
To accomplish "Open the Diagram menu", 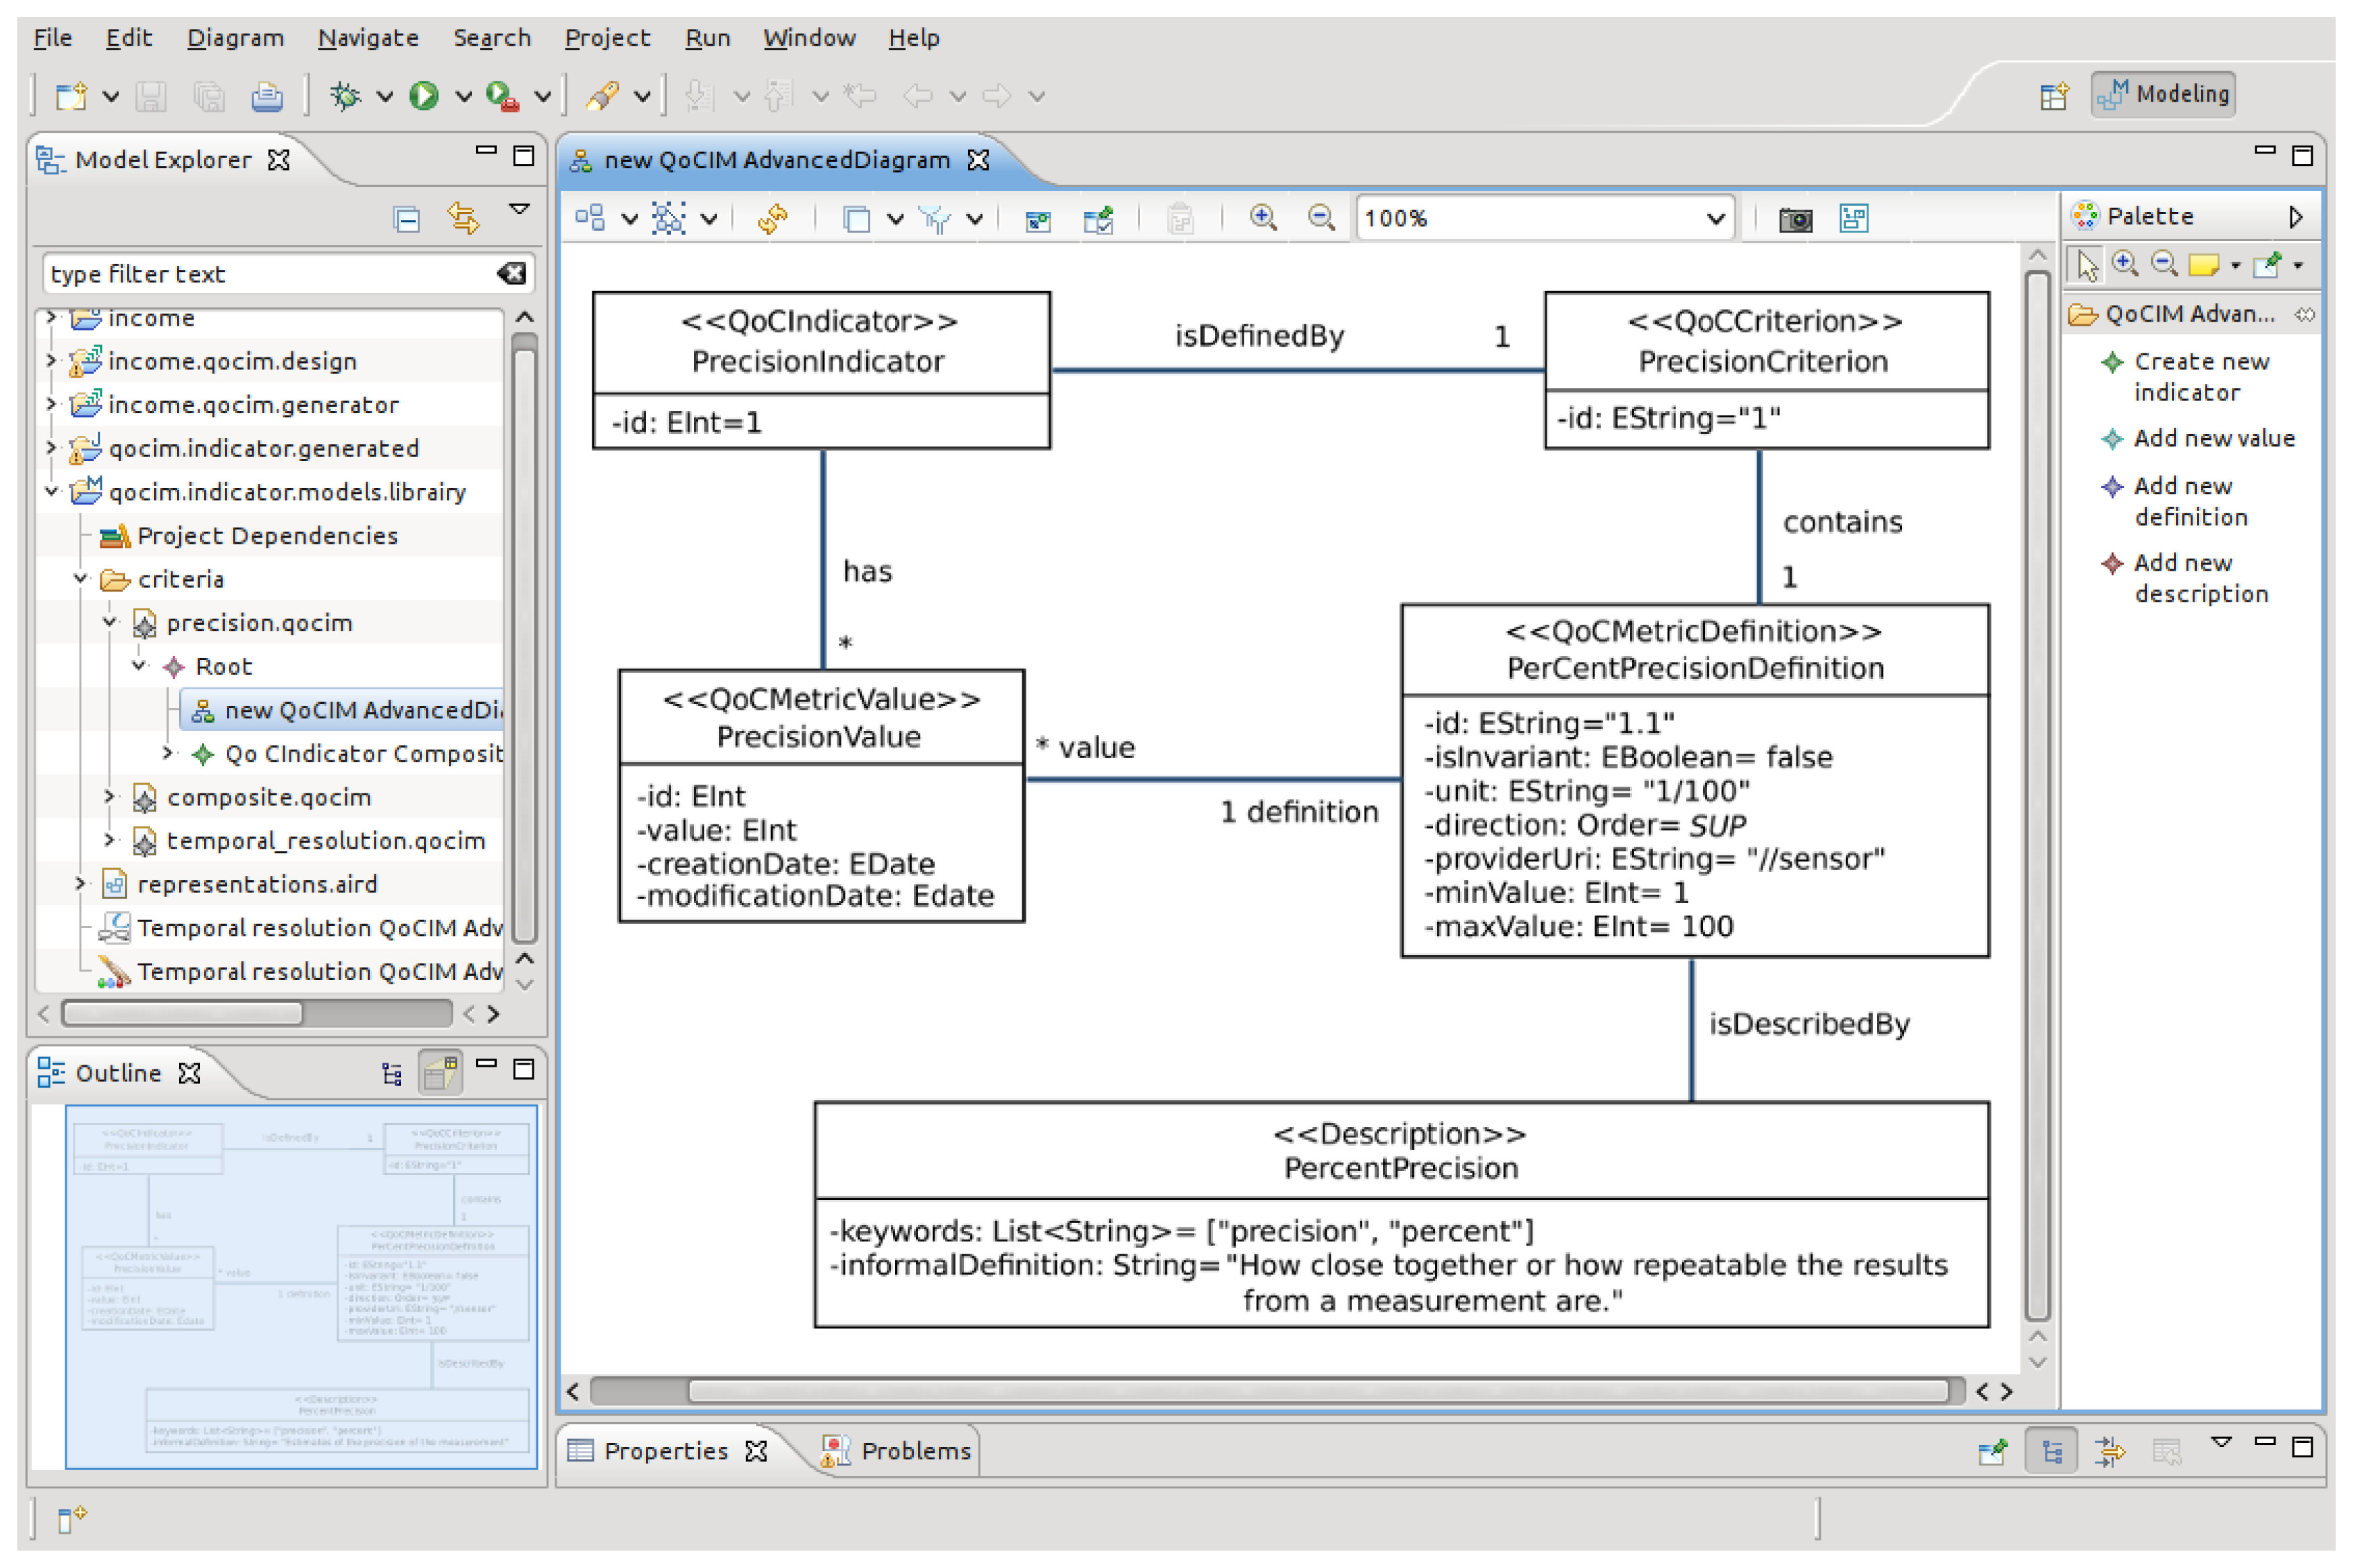I will tap(235, 38).
